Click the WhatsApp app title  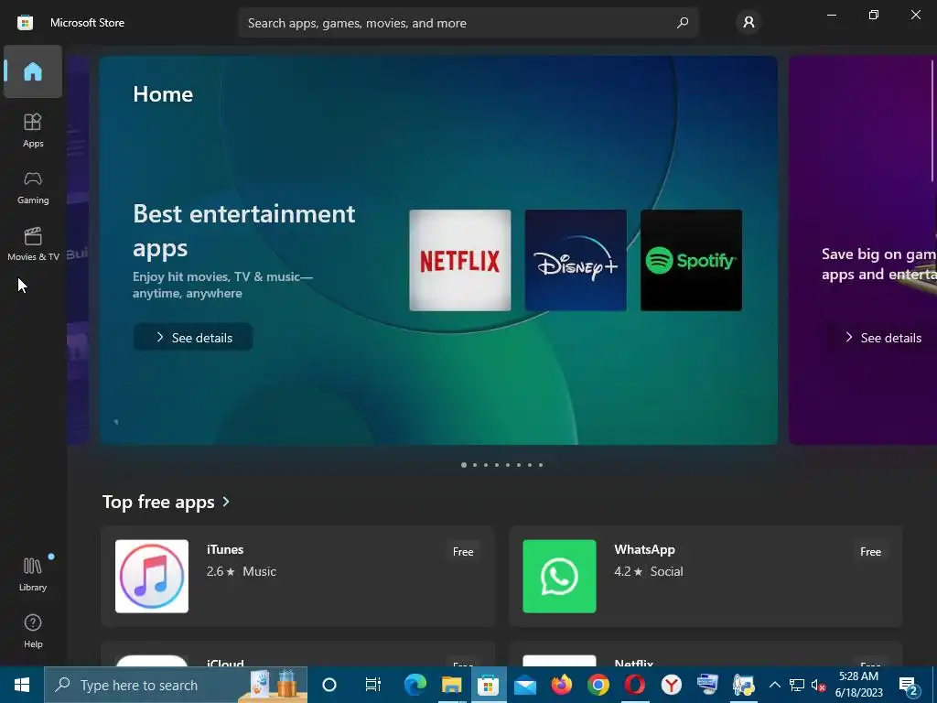645,550
